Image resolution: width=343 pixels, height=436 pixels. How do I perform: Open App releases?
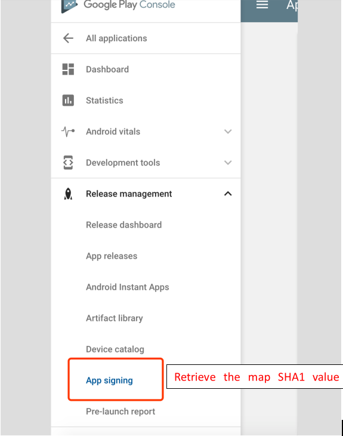pyautogui.click(x=112, y=256)
